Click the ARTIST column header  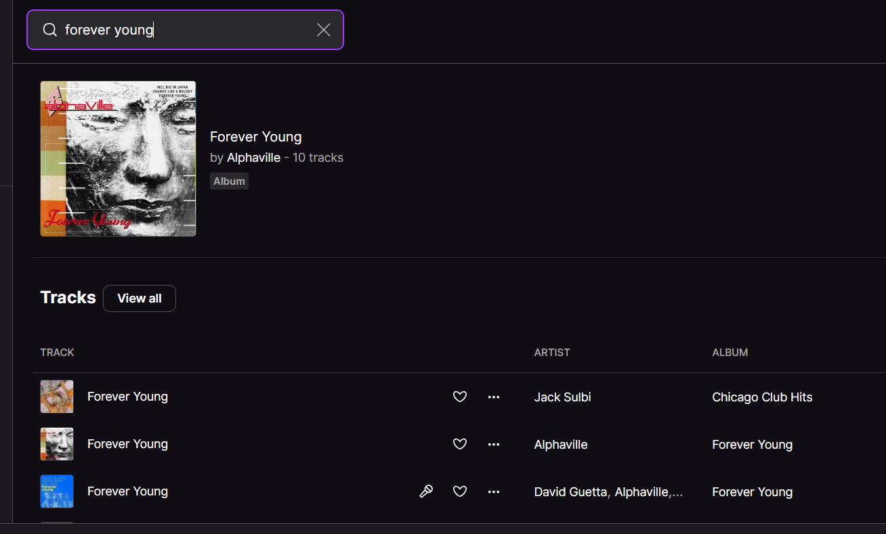[x=552, y=353]
